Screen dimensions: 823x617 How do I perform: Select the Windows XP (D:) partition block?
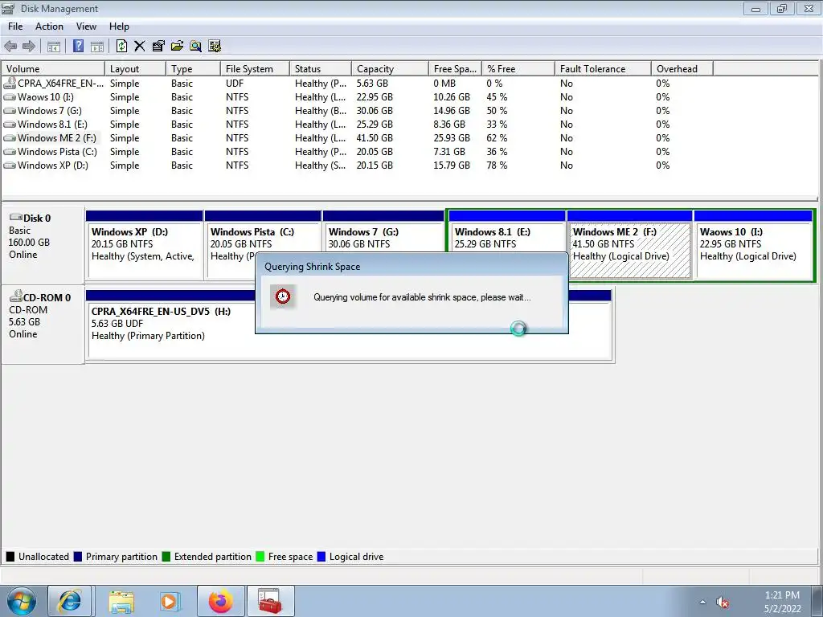pyautogui.click(x=145, y=244)
